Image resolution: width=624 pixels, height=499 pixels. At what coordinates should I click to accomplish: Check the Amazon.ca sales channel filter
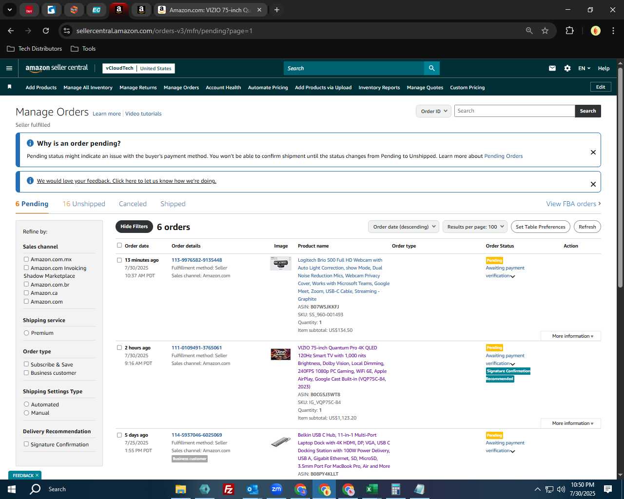pyautogui.click(x=26, y=293)
